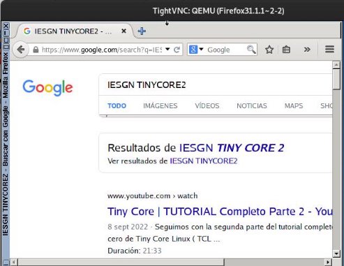This screenshot has width=344, height=266.
Task: Switch to the VÍDEOS tab
Action: pos(207,106)
